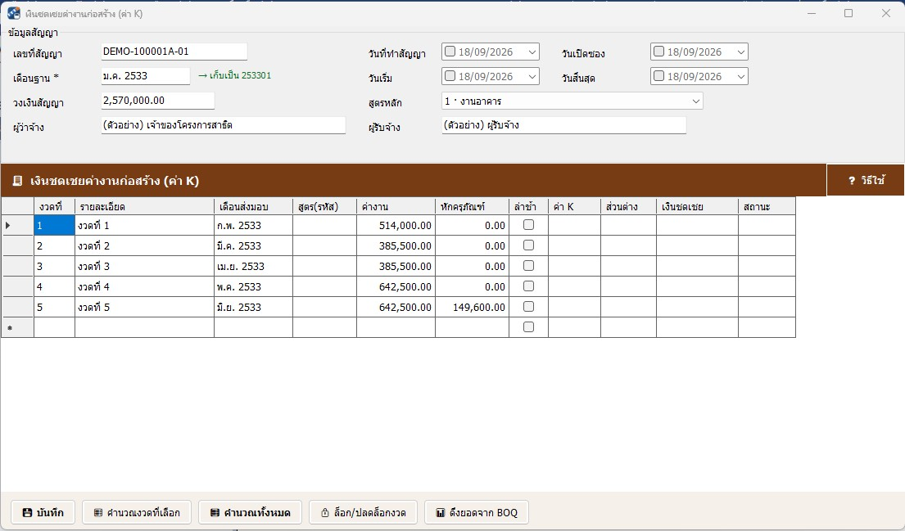The image size is (905, 531).
Task: Click the padlock icon for ล็อก/ปลดล็อกงวด
Action: coord(325,512)
